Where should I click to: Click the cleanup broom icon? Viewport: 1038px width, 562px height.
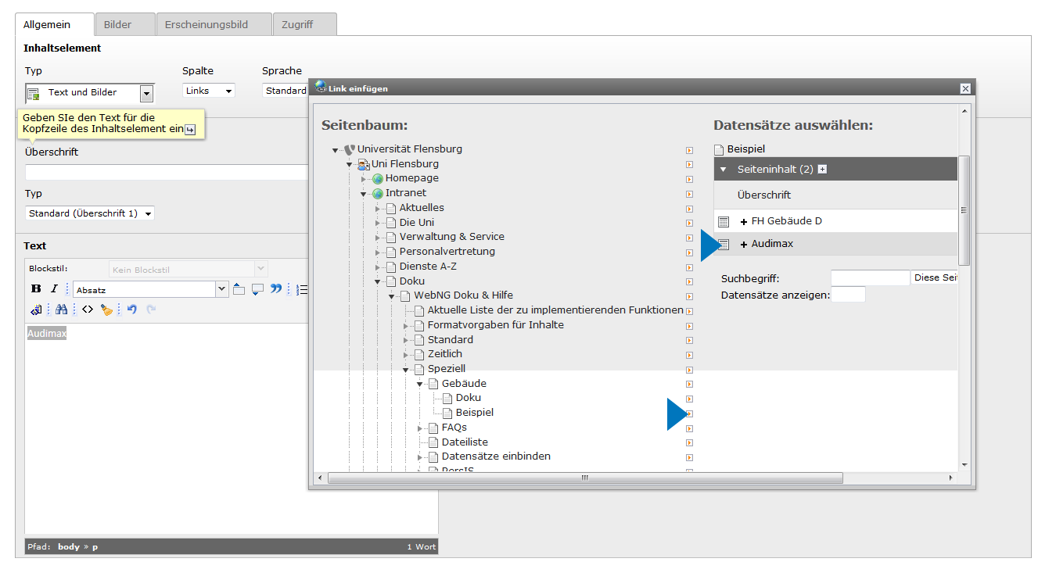(106, 310)
